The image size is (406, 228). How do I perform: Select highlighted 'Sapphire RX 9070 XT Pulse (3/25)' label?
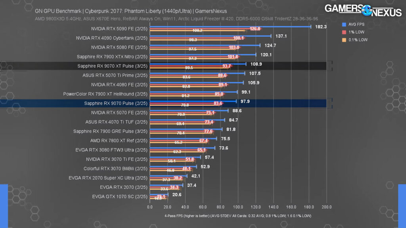(112, 66)
